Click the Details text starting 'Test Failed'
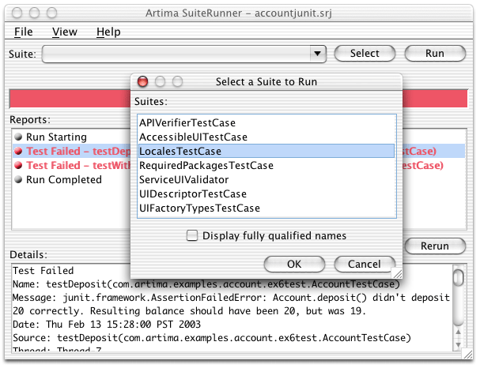The image size is (480, 368). 43,271
